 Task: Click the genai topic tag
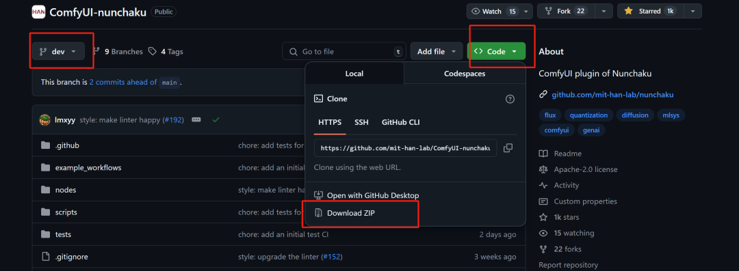(x=591, y=130)
